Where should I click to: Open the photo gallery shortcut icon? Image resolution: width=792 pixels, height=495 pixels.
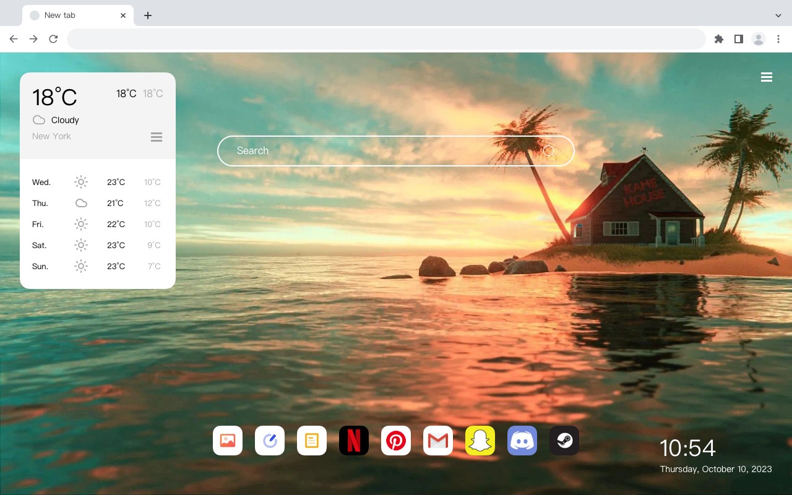click(228, 441)
